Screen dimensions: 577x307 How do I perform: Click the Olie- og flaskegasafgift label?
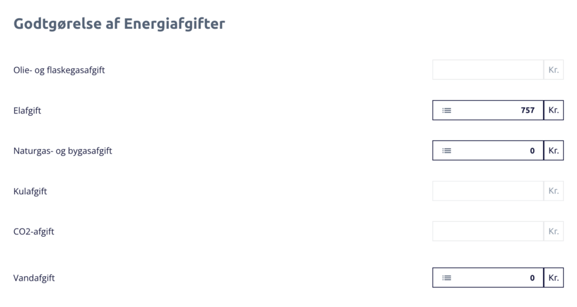click(59, 70)
